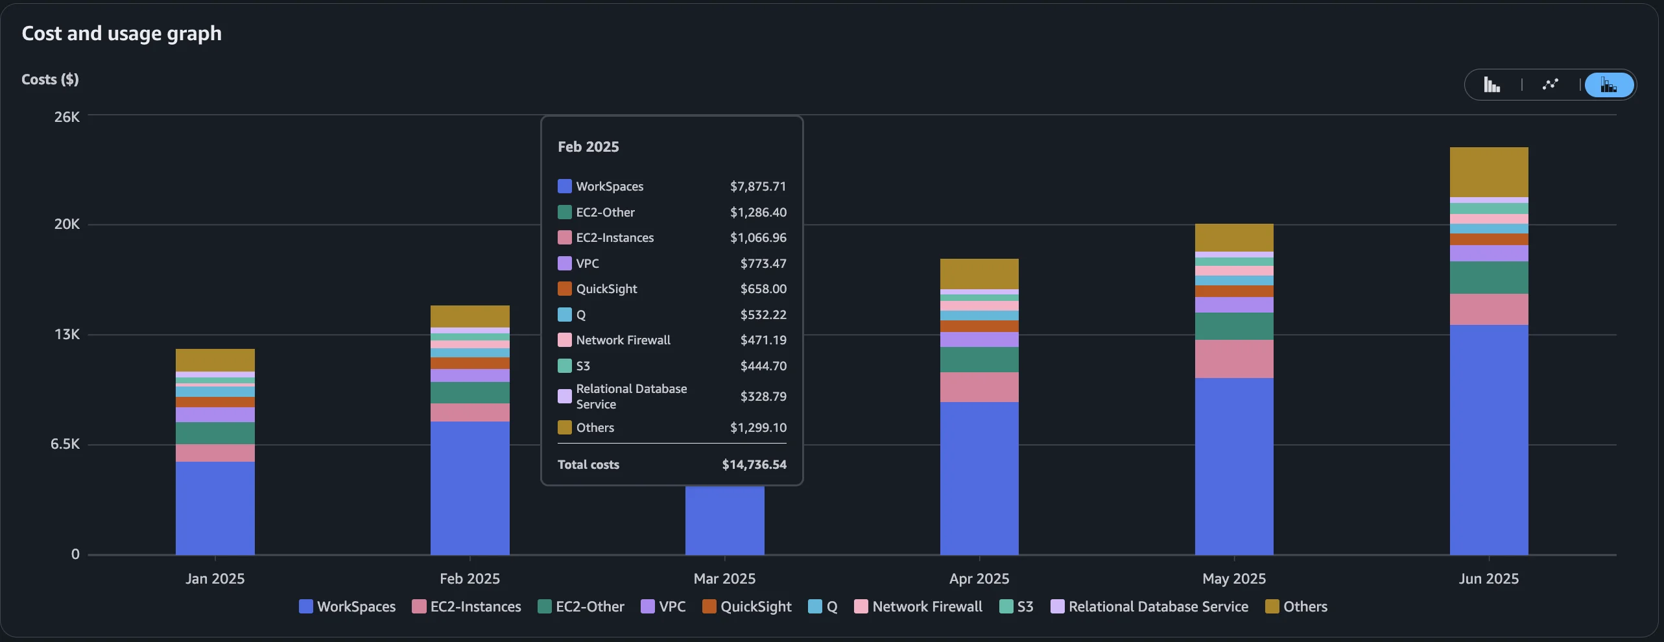Click QuickSight label in the bottom legend
Viewport: 1664px width, 642px height.
[x=755, y=606]
